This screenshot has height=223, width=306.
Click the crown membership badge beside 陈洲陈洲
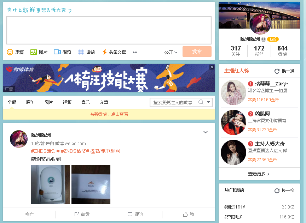tap(264, 39)
